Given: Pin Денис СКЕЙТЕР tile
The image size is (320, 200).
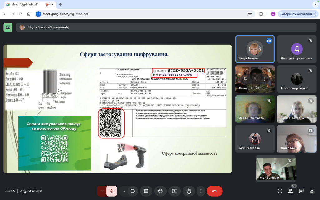Looking at the screenshot, I should (245, 79).
